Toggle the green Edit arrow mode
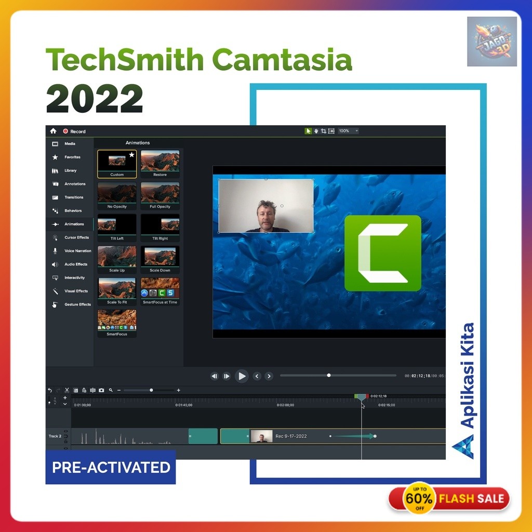532x532 pixels. click(x=309, y=130)
